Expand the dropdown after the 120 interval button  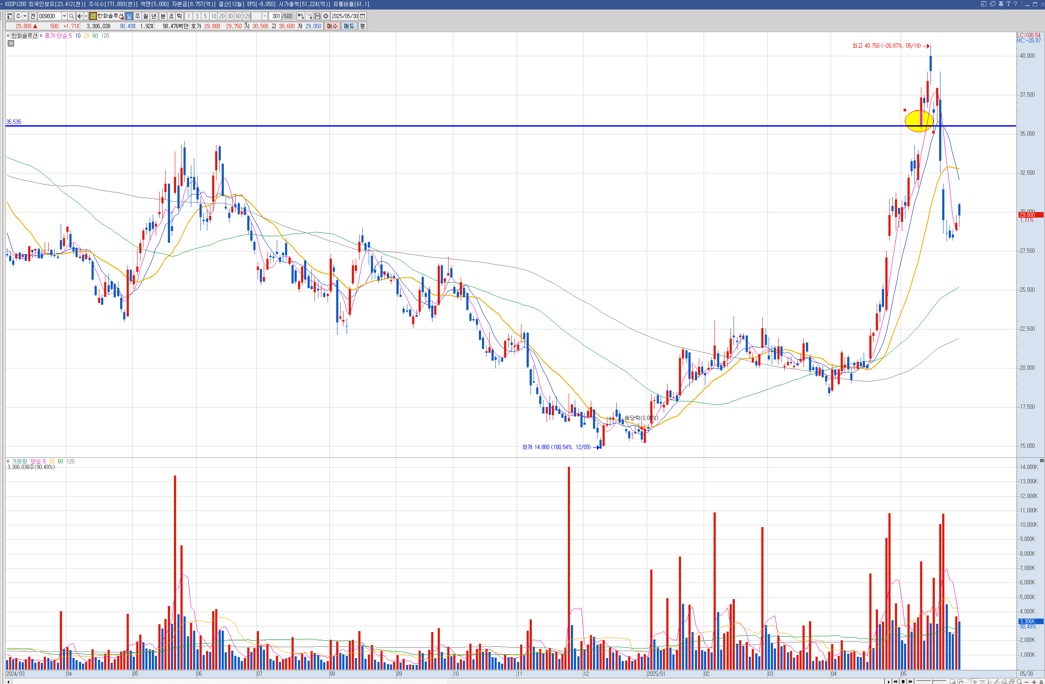[x=265, y=16]
